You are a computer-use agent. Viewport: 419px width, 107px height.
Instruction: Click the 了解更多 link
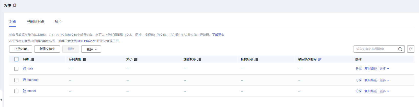coord(218,35)
